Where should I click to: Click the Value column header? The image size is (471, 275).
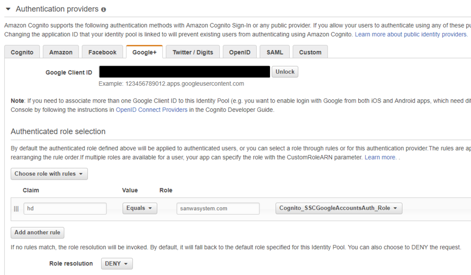tap(130, 190)
